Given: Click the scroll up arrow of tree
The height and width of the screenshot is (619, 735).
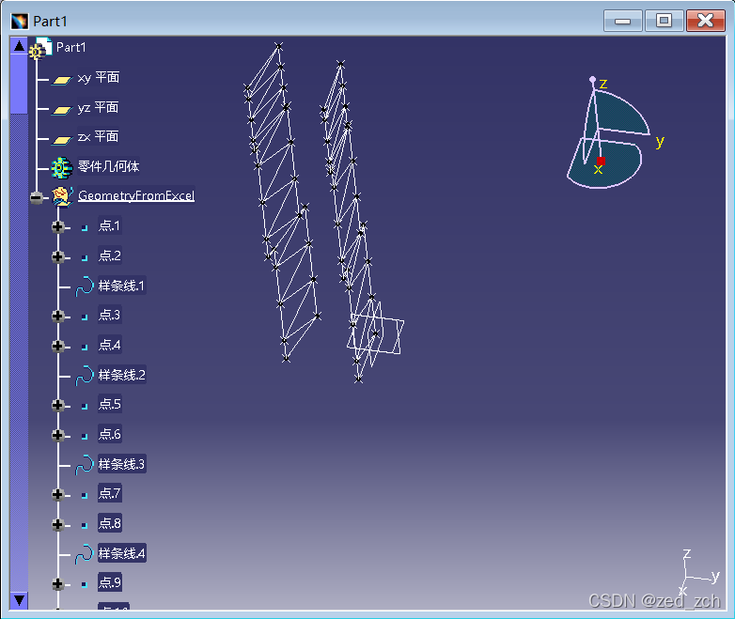Looking at the screenshot, I should click(19, 46).
